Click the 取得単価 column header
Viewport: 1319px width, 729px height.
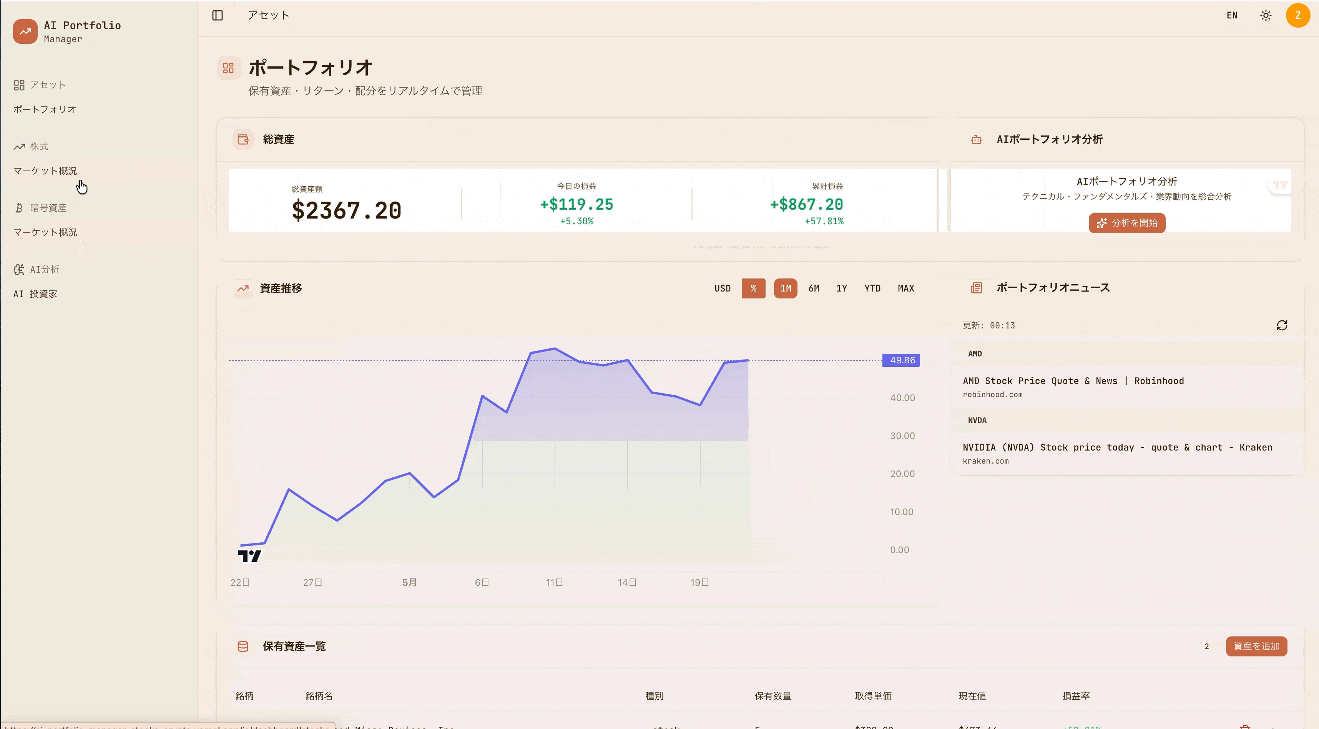point(873,696)
